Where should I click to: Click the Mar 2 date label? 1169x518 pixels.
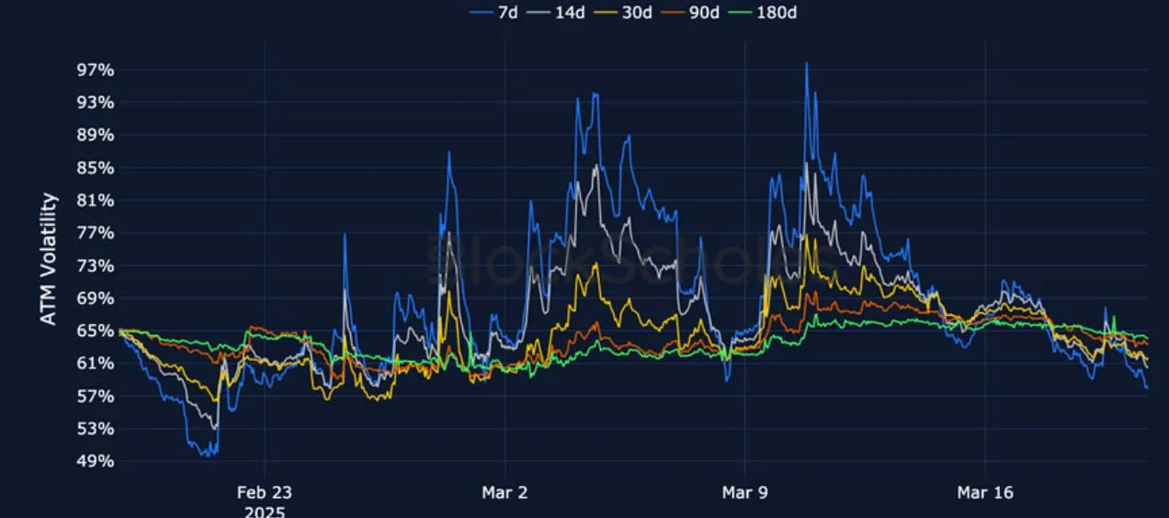point(505,493)
